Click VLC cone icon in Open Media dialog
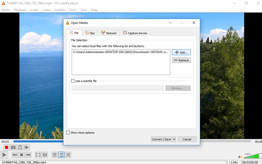The width and height of the screenshot is (262, 164). tap(68, 23)
